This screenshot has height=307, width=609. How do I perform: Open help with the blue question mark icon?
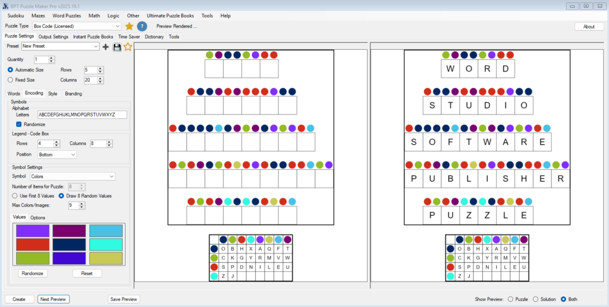(x=142, y=26)
